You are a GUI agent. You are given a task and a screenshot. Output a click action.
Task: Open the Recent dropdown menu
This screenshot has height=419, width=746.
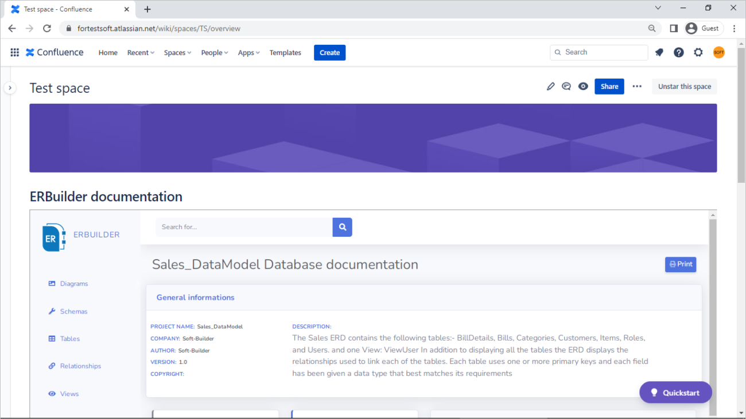[x=141, y=53]
